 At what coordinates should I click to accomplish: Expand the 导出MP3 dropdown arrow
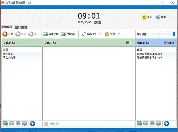(x=100, y=34)
